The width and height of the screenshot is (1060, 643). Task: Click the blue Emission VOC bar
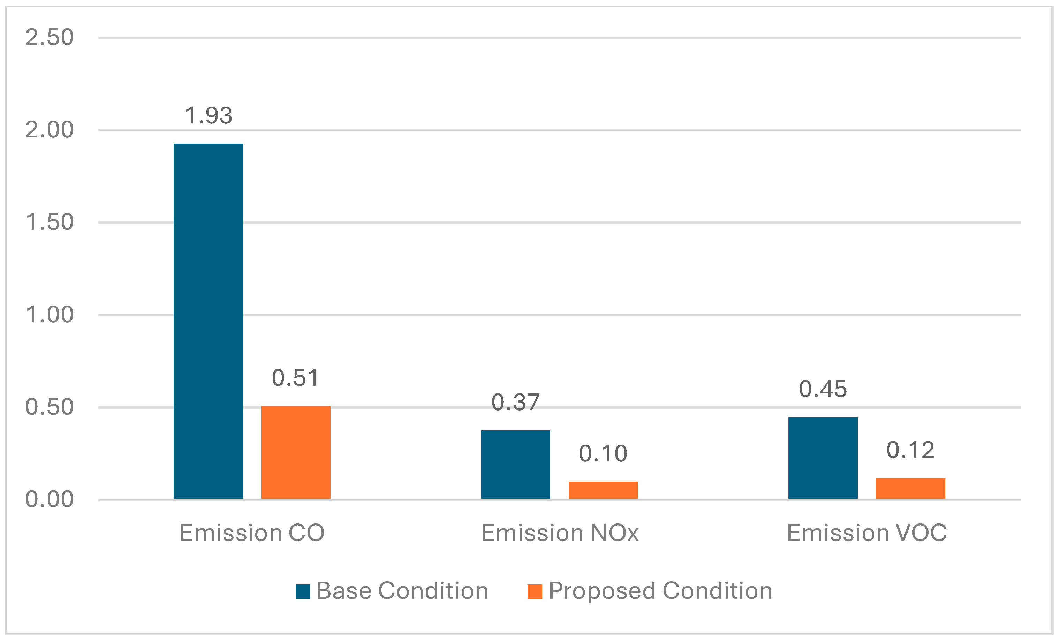tap(823, 458)
